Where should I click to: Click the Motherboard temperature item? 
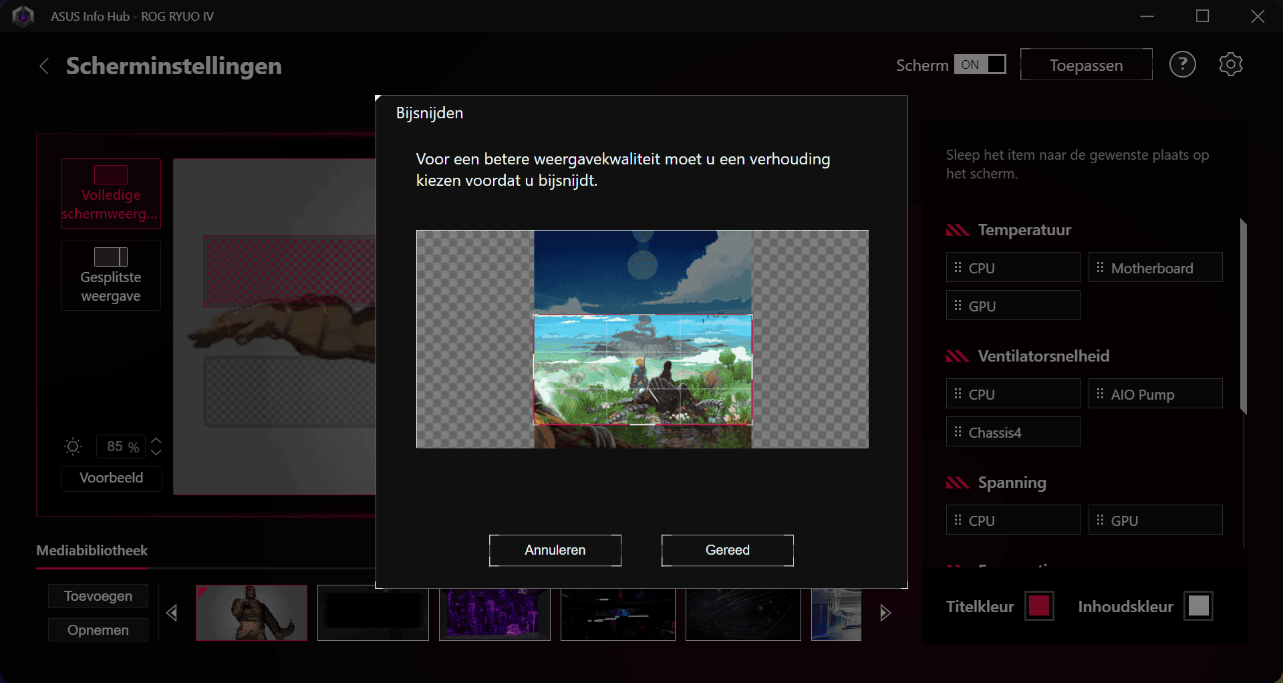point(1155,268)
